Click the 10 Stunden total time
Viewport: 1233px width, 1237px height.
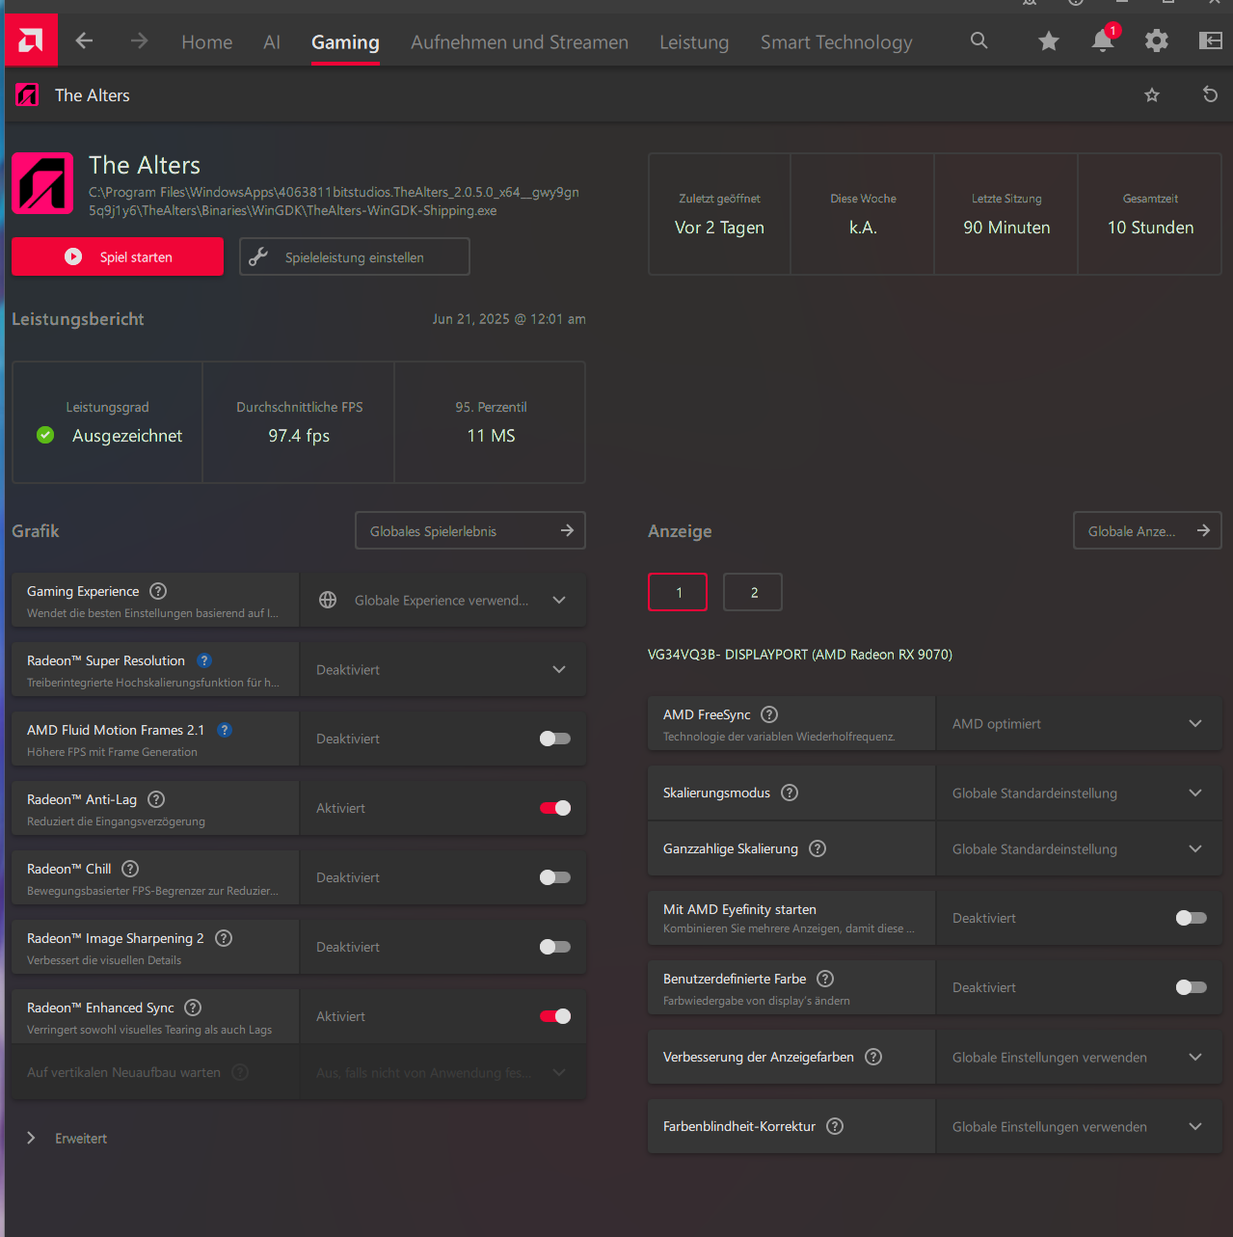coord(1150,228)
